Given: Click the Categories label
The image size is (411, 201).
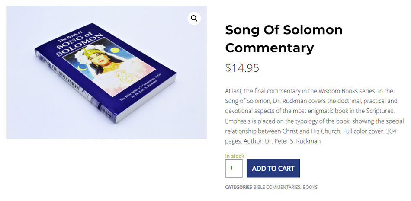Looking at the screenshot, I should [x=238, y=187].
